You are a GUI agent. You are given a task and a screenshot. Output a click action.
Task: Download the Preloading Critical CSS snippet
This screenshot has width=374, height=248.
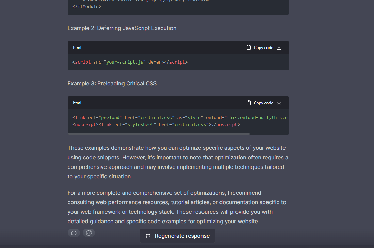(x=279, y=103)
